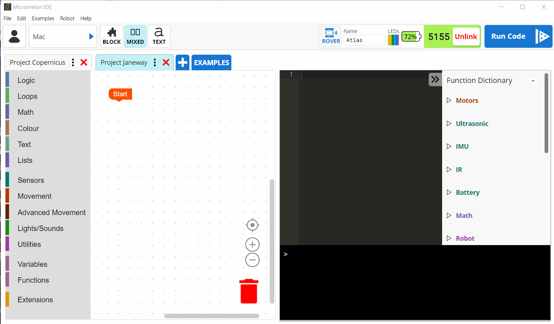This screenshot has width=554, height=324.
Task: Open the Lights/Sounds category
Action: click(48, 228)
